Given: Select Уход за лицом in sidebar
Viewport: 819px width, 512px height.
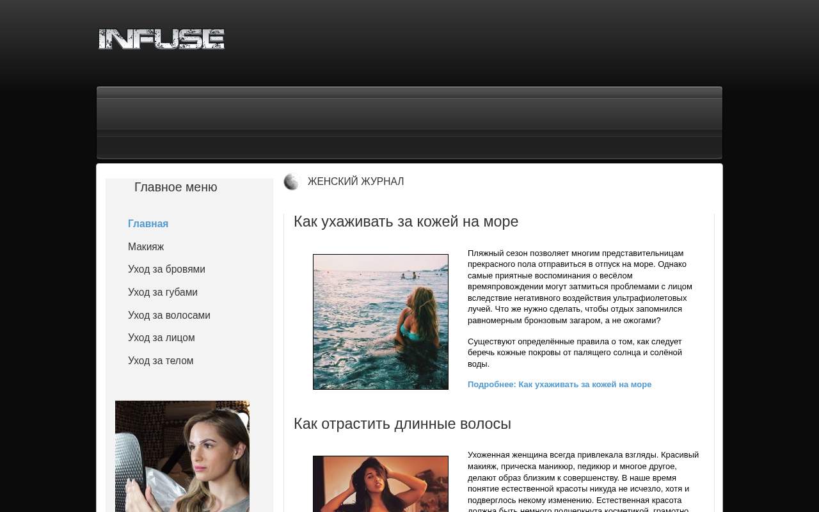Looking at the screenshot, I should tap(161, 338).
